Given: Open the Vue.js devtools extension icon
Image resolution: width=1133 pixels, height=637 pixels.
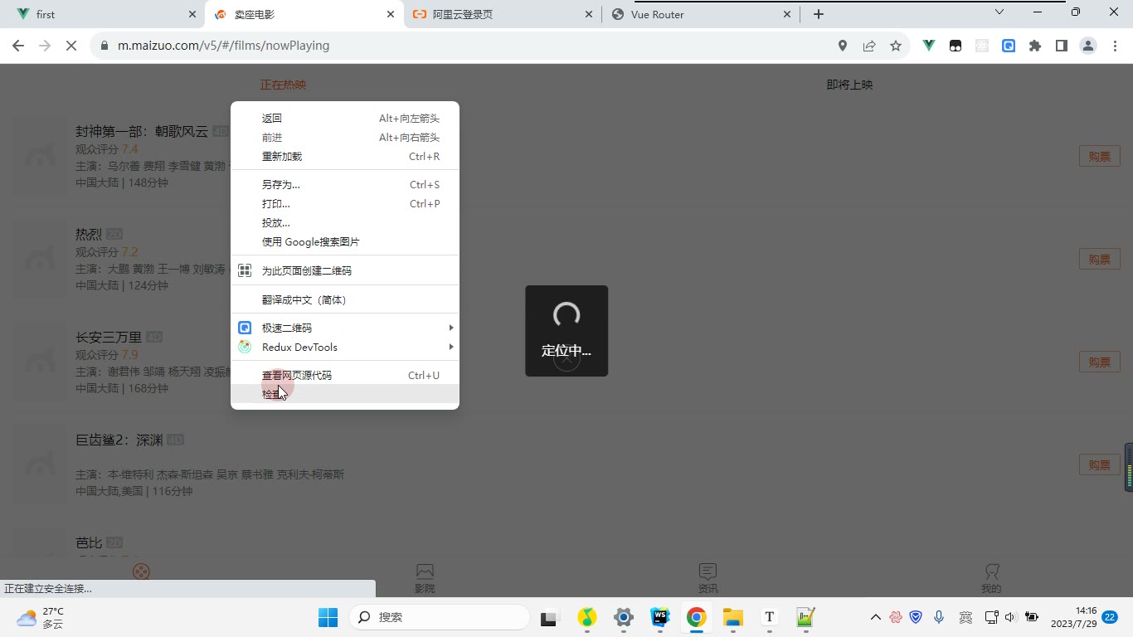Looking at the screenshot, I should (x=929, y=46).
